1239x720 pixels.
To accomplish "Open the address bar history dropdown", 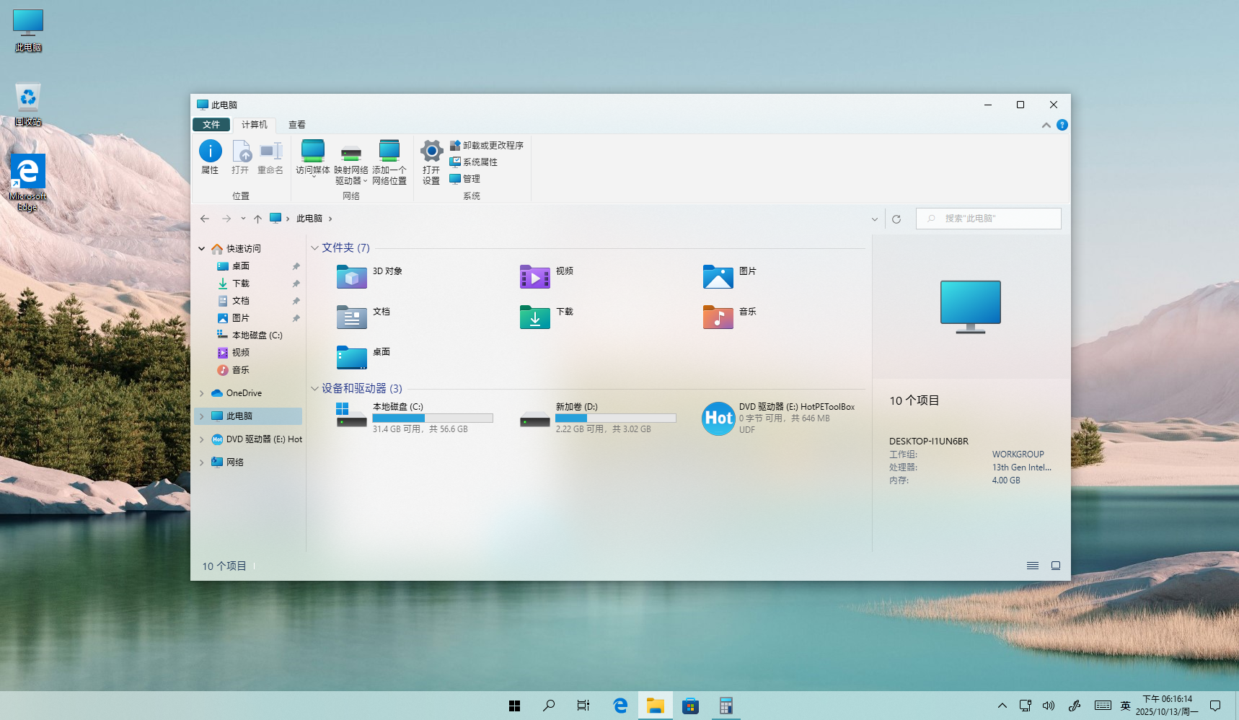I will point(874,219).
